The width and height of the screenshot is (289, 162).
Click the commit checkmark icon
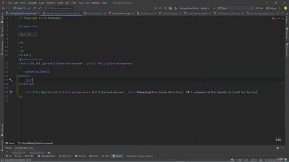40,8
